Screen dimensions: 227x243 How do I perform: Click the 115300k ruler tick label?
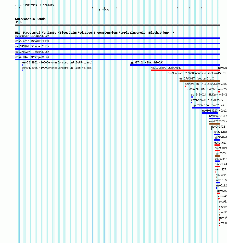click(x=104, y=10)
